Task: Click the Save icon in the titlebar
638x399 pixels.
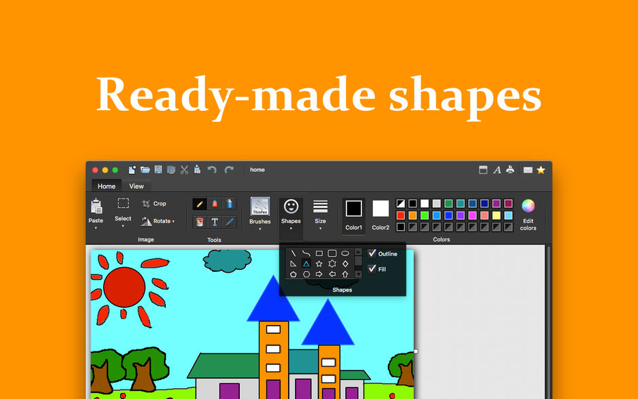Action: point(158,170)
